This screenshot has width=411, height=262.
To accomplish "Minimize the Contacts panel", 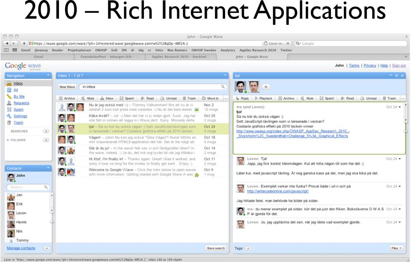I will coord(48,168).
